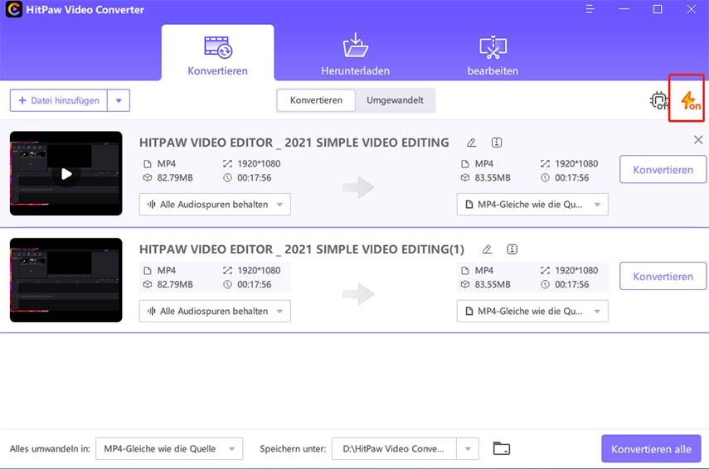Open second video's output format dropdown
Image resolution: width=709 pixels, height=469 pixels.
point(532,312)
